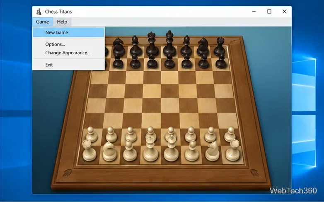Pick the white pawn on f2
324x202 pixels.
[x=191, y=134]
